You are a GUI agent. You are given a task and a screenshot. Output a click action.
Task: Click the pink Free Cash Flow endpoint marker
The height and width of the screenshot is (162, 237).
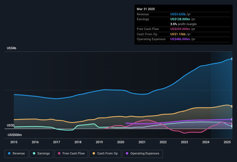[232, 124]
